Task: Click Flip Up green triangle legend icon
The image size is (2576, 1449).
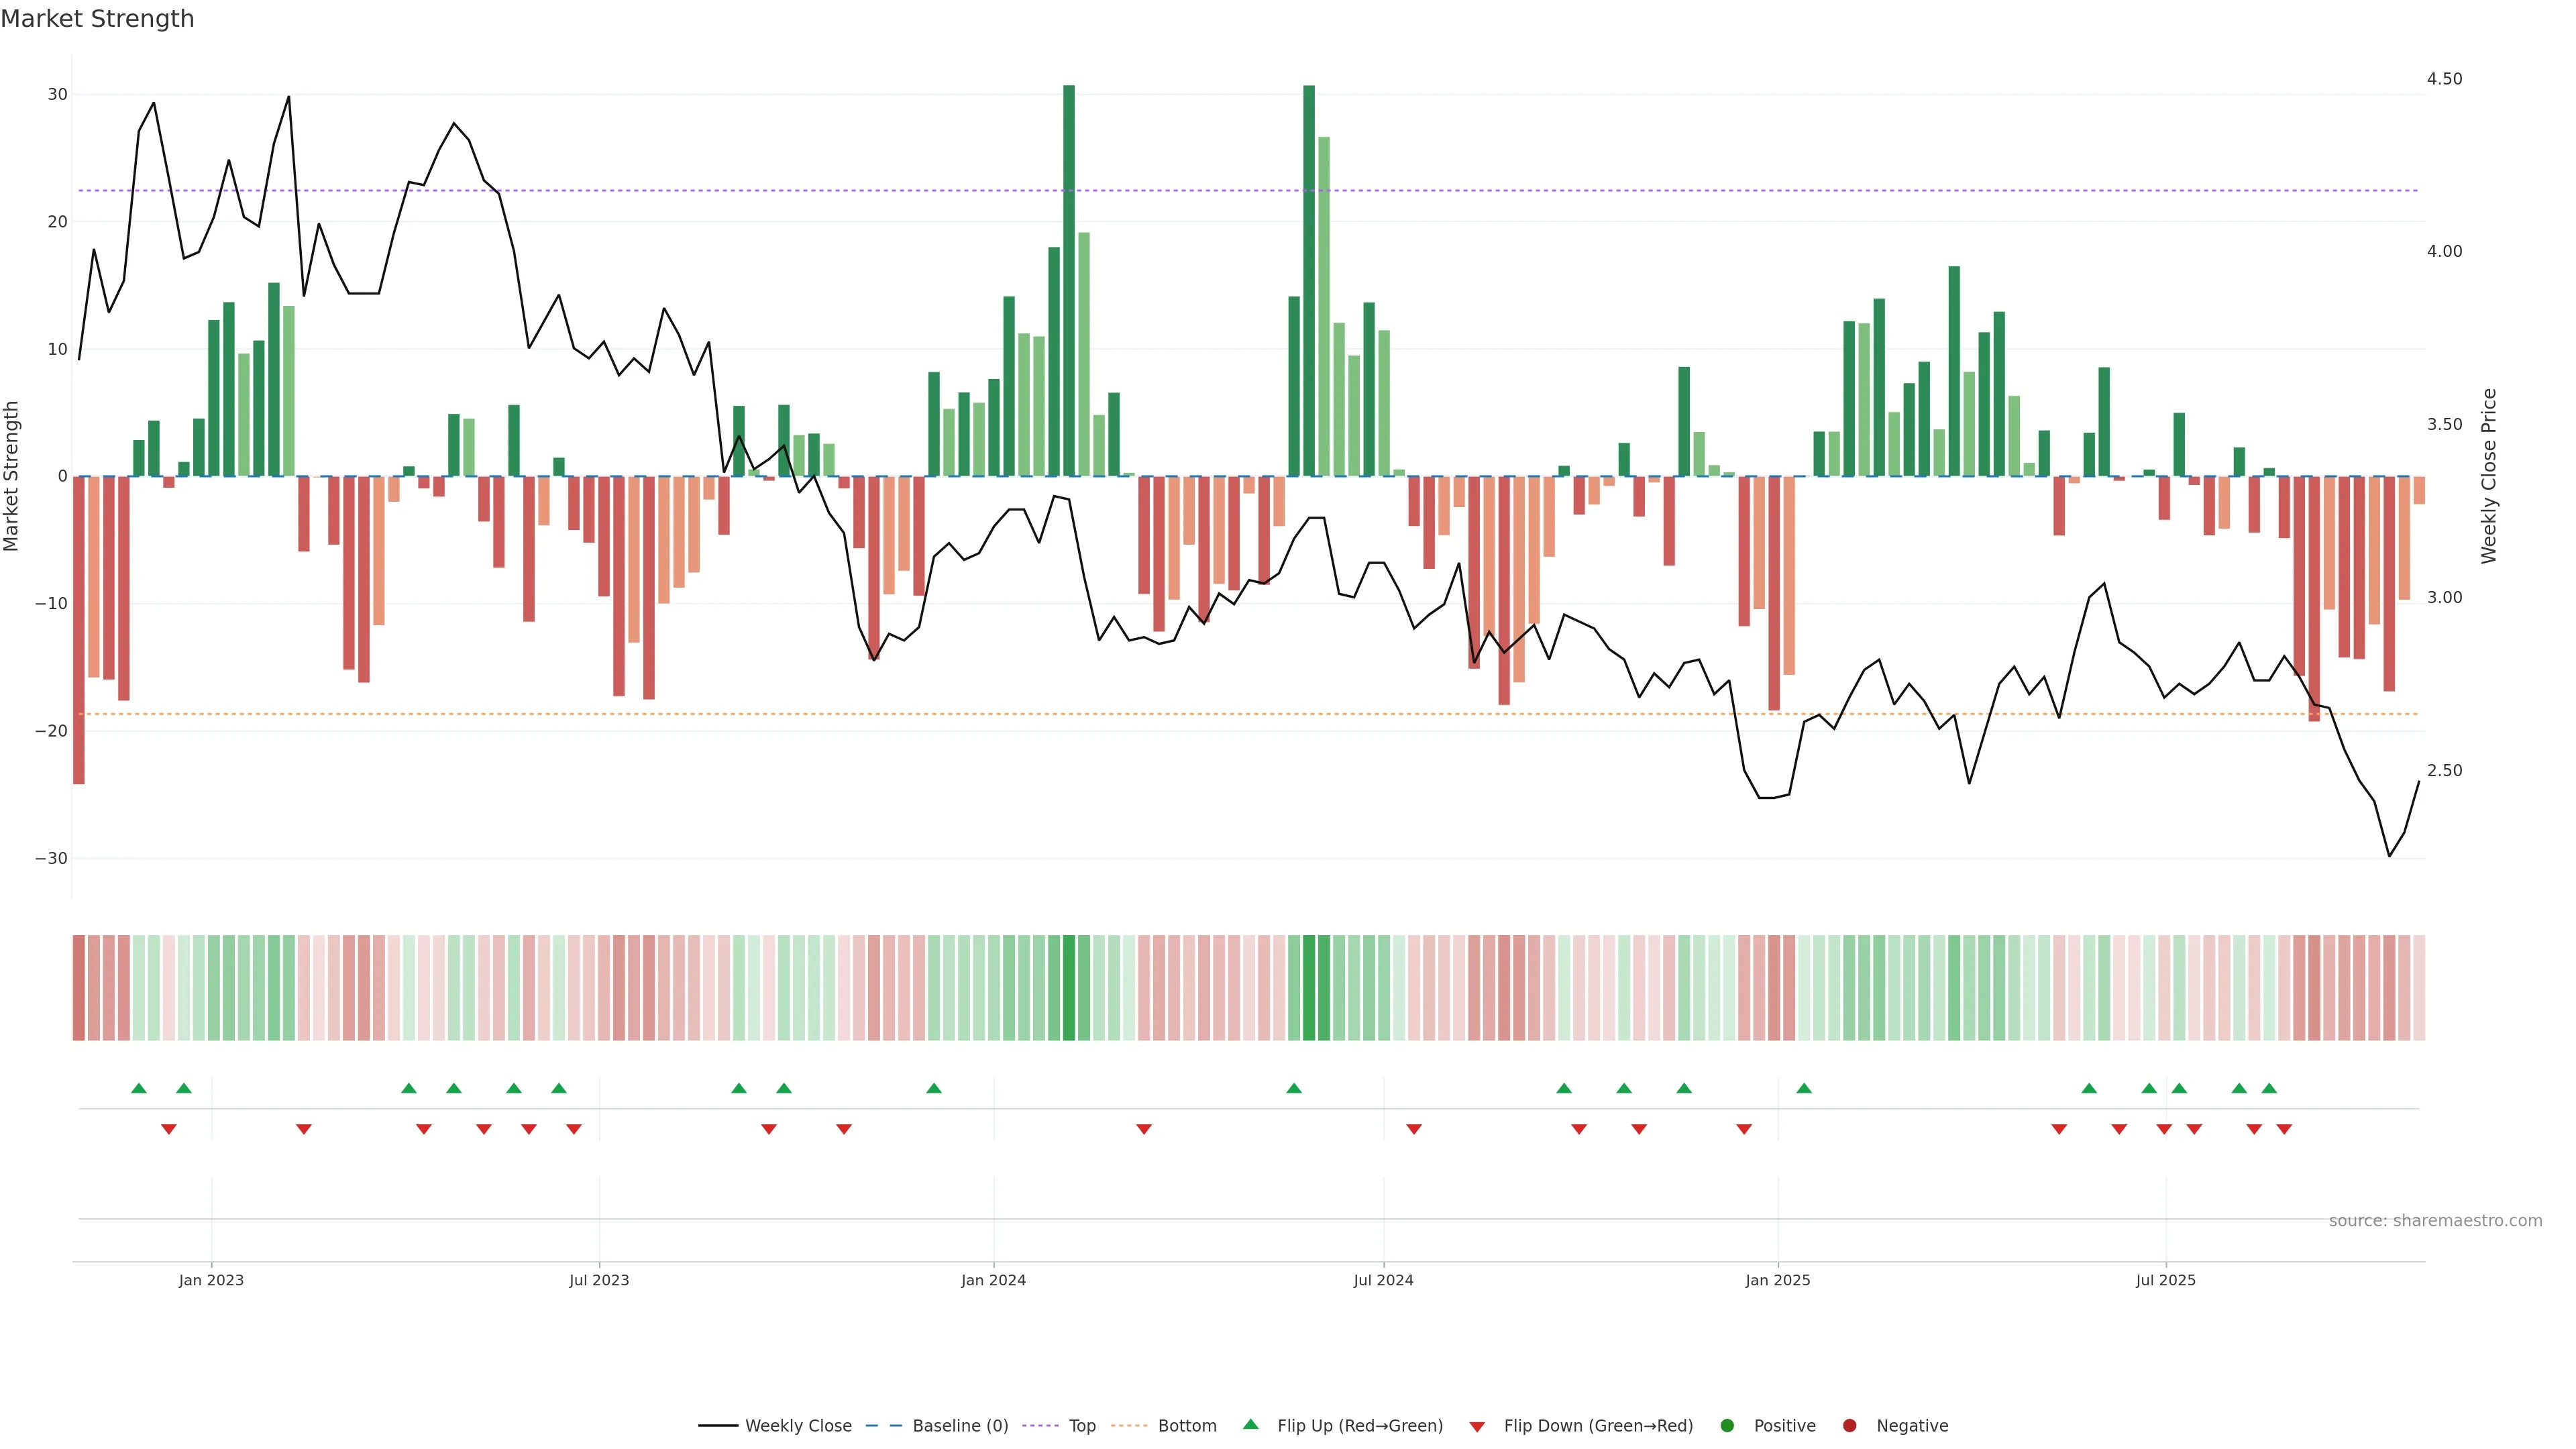Action: (1250, 1424)
